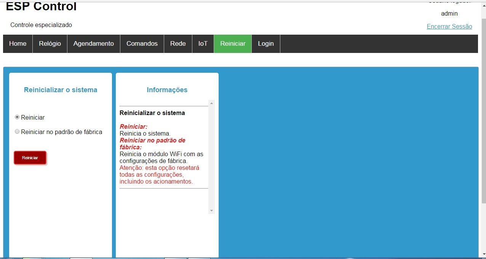Select the Reiniciar radio option
Viewport: 486px width, 259px height.
[17, 117]
